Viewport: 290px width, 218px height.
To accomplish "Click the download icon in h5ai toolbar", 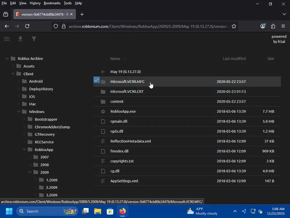I will 20,39.
